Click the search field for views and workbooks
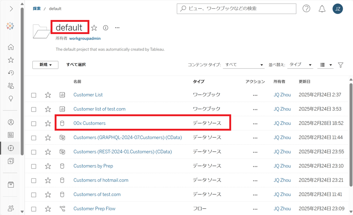The width and height of the screenshot is (353, 215). coord(236,9)
